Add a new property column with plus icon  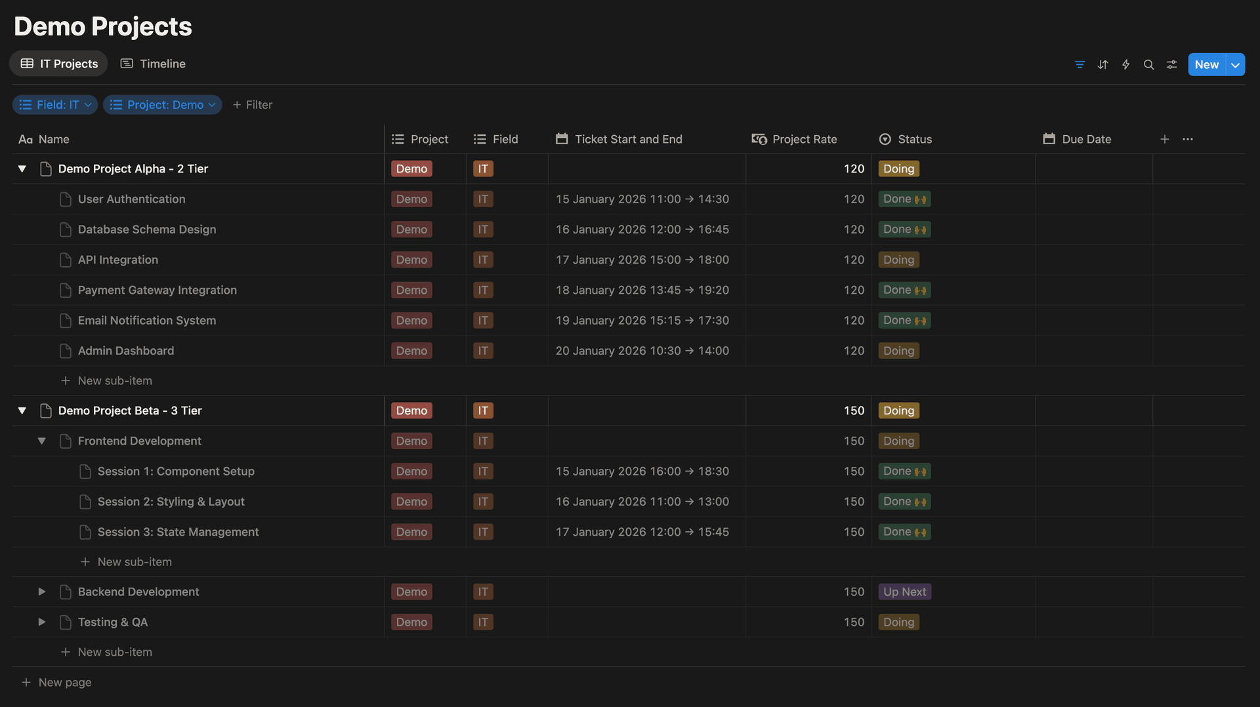coord(1164,139)
